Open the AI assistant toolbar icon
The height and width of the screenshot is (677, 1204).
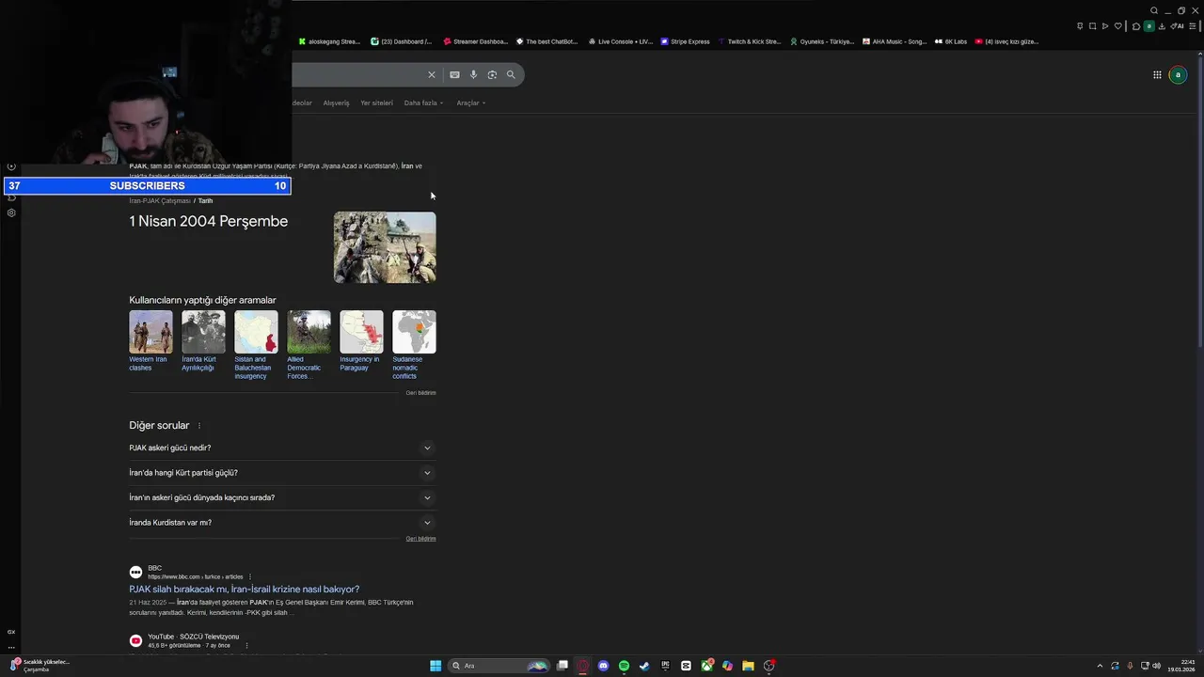pyautogui.click(x=1179, y=26)
